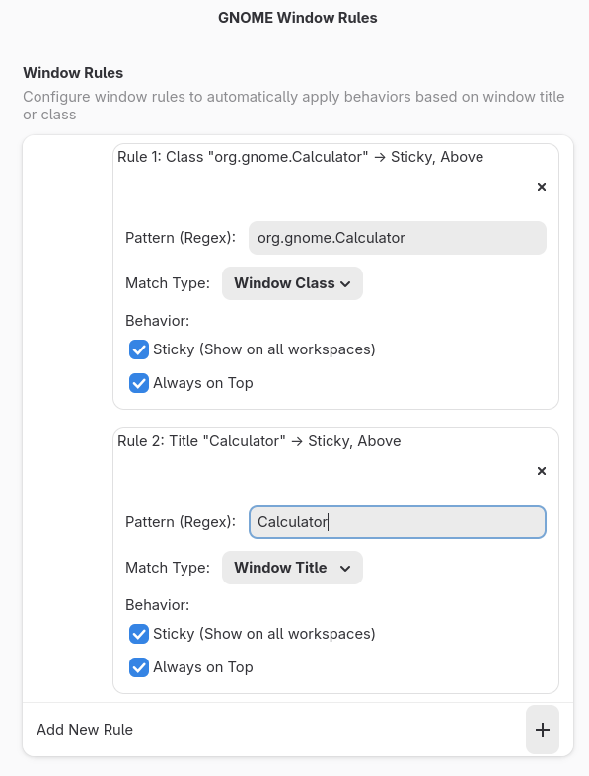Click the chevron arrow on Window Title
Screen dimensions: 589x776
tap(345, 568)
